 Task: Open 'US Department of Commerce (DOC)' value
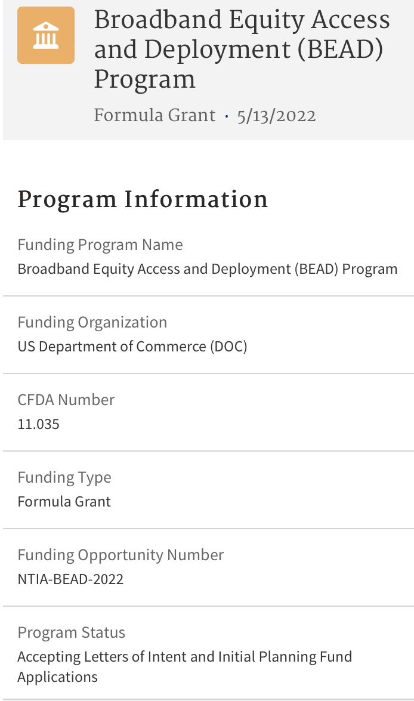coord(132,347)
